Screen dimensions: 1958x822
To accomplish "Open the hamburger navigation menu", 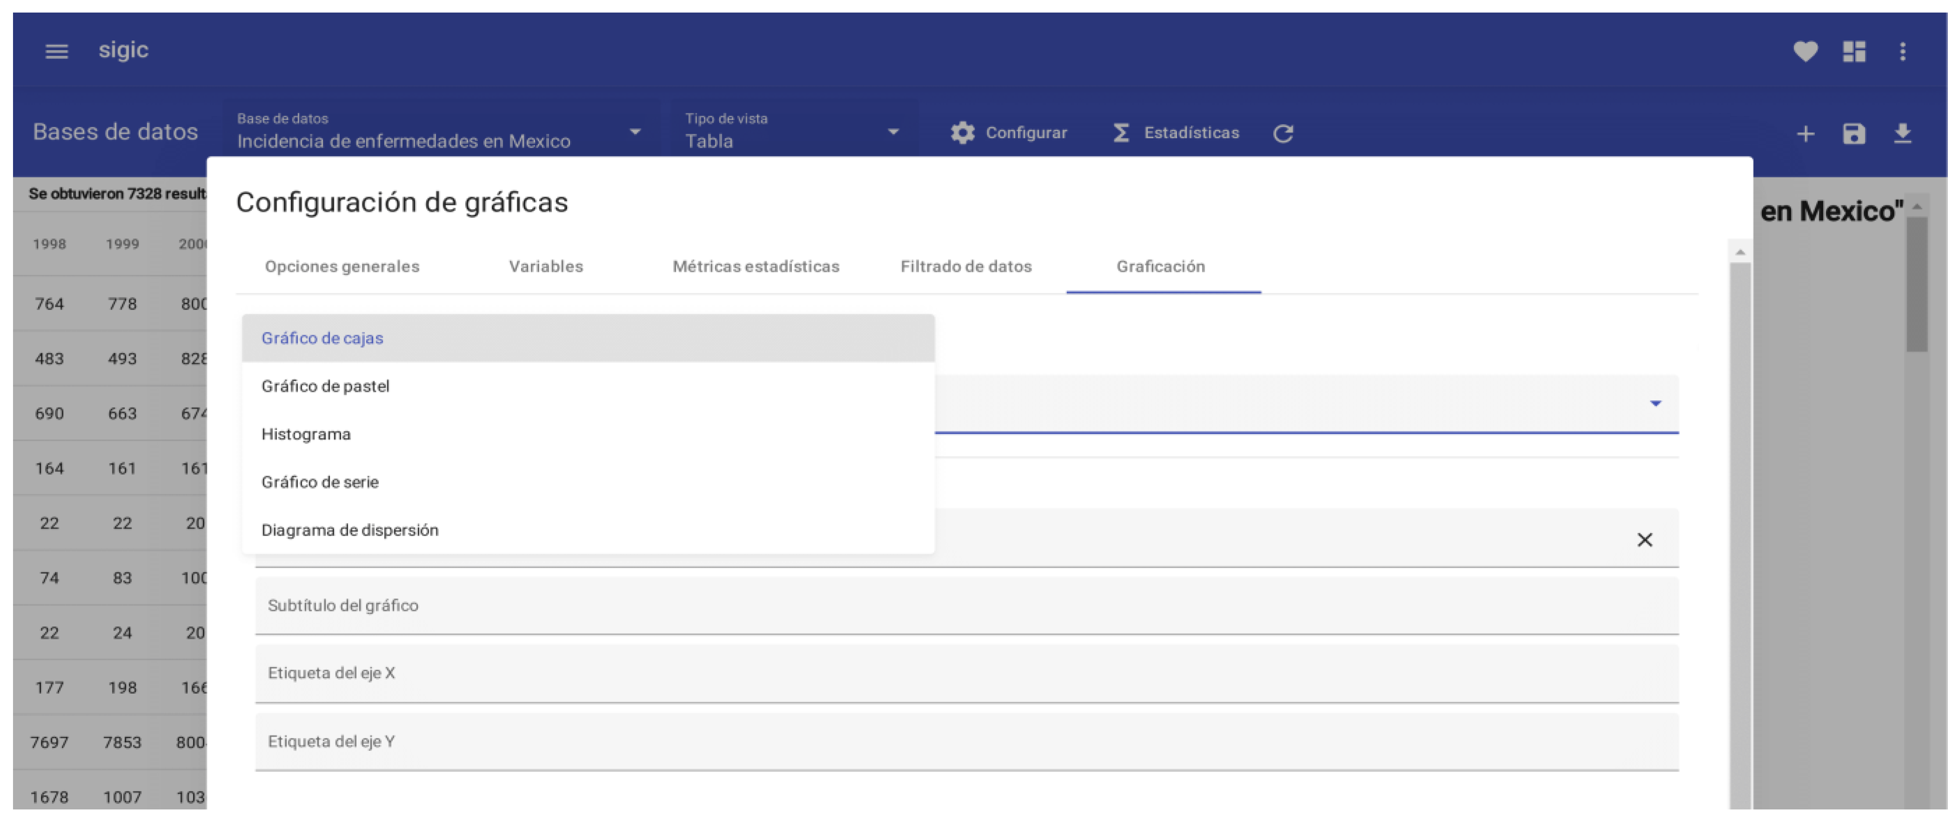I will point(56,51).
